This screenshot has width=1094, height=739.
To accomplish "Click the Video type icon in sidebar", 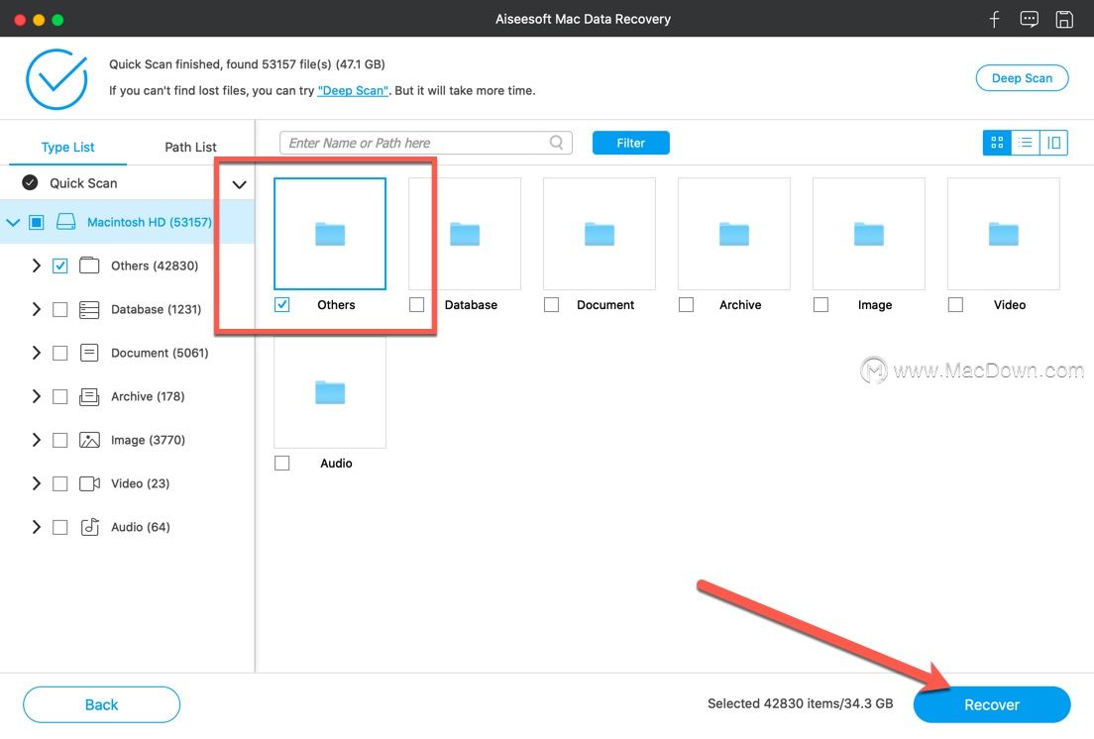I will [x=89, y=483].
